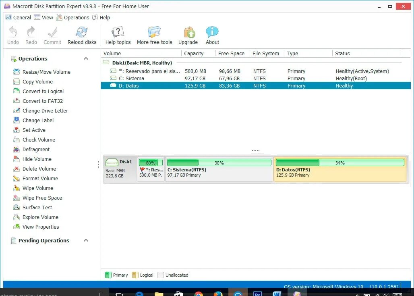Click the Redo toolbar icon
The width and height of the screenshot is (414, 296).
(31, 32)
